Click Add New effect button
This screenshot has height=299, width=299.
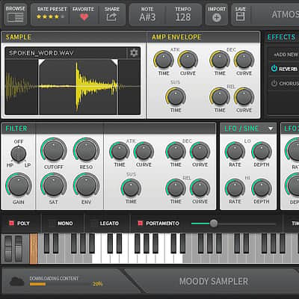[286, 55]
